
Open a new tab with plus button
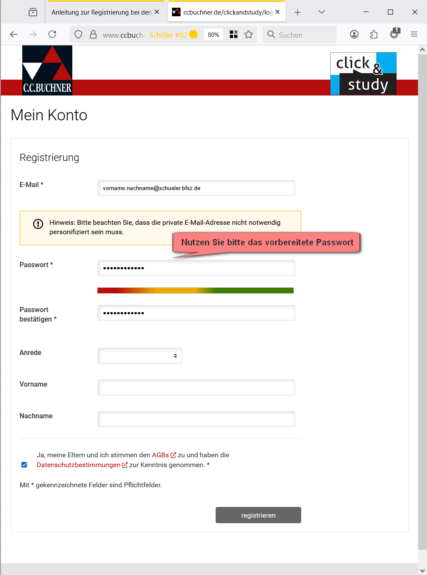(298, 12)
